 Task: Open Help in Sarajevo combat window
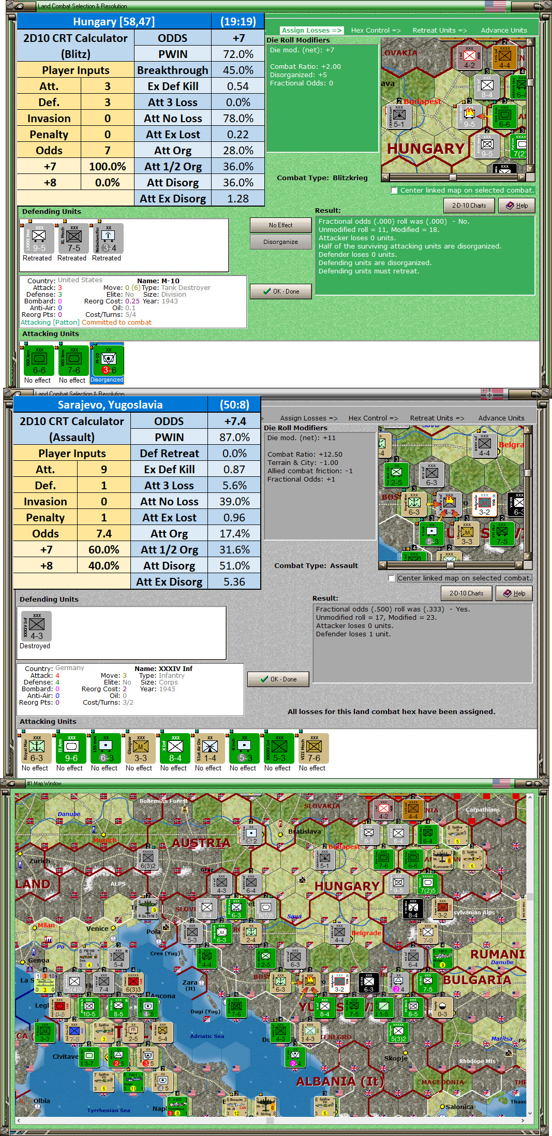coord(514,593)
